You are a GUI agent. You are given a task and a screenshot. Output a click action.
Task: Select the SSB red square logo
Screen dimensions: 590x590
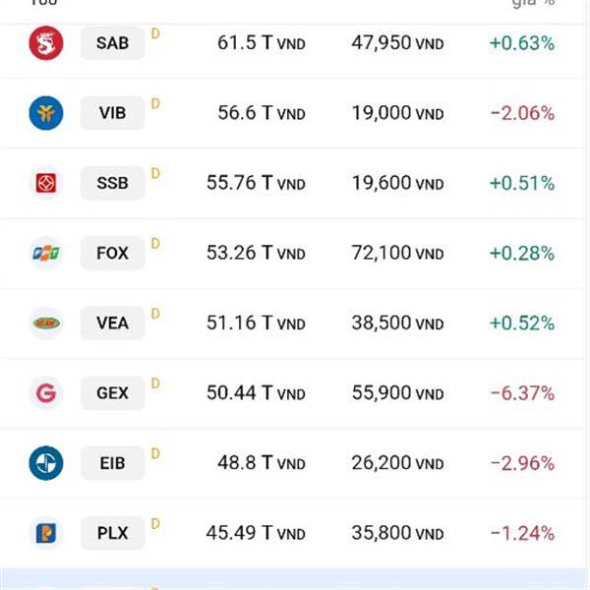[x=46, y=183]
